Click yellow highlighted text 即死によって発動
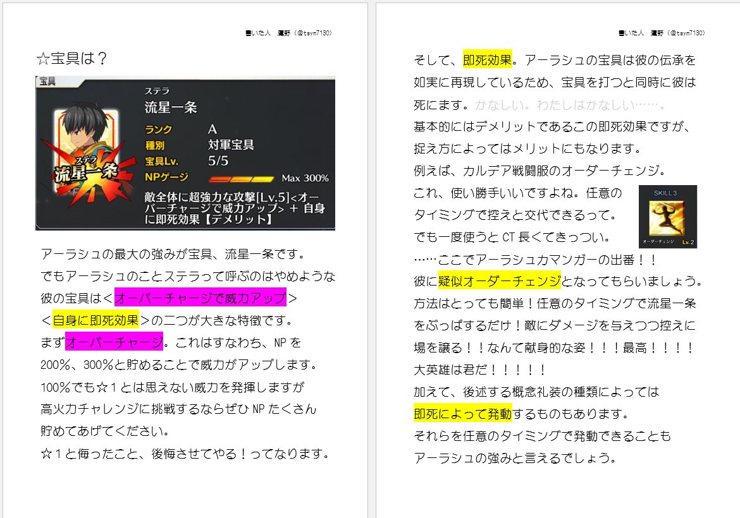Viewport: 740px width, 518px height. pyautogui.click(x=462, y=413)
